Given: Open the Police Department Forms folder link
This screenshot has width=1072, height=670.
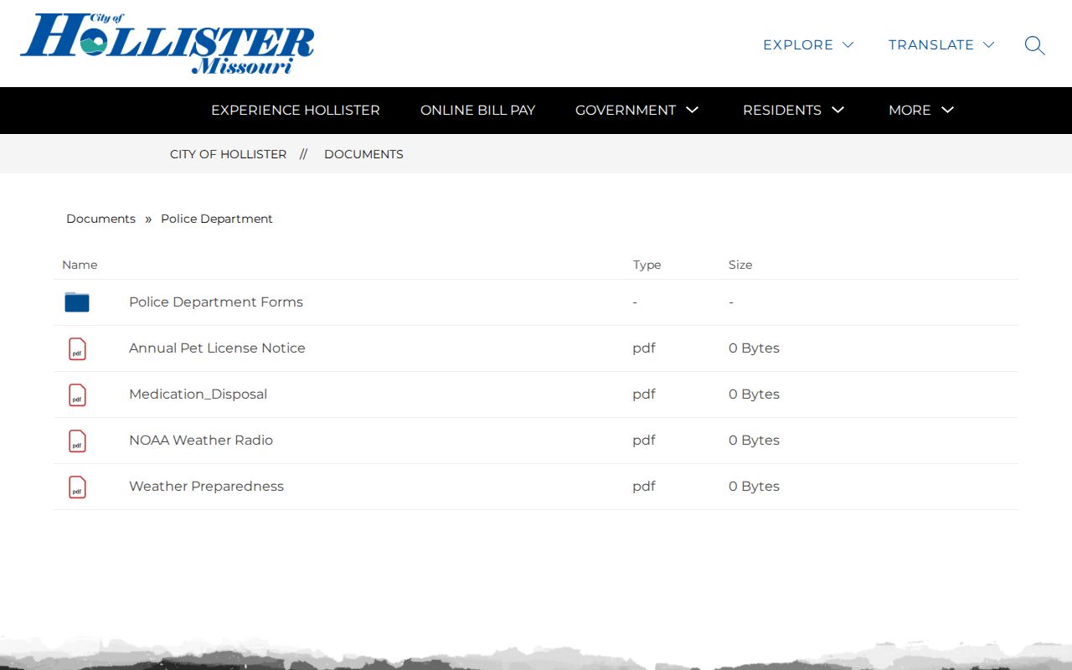Looking at the screenshot, I should pos(216,302).
